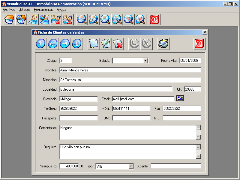Open the Listados menu
The image size is (240, 180).
pyautogui.click(x=25, y=10)
